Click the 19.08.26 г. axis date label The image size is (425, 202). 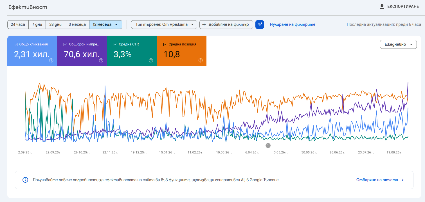pyautogui.click(x=394, y=153)
